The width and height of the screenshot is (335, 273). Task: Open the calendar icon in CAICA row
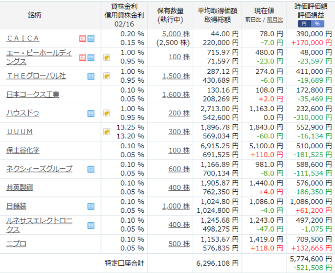pyautogui.click(x=91, y=38)
